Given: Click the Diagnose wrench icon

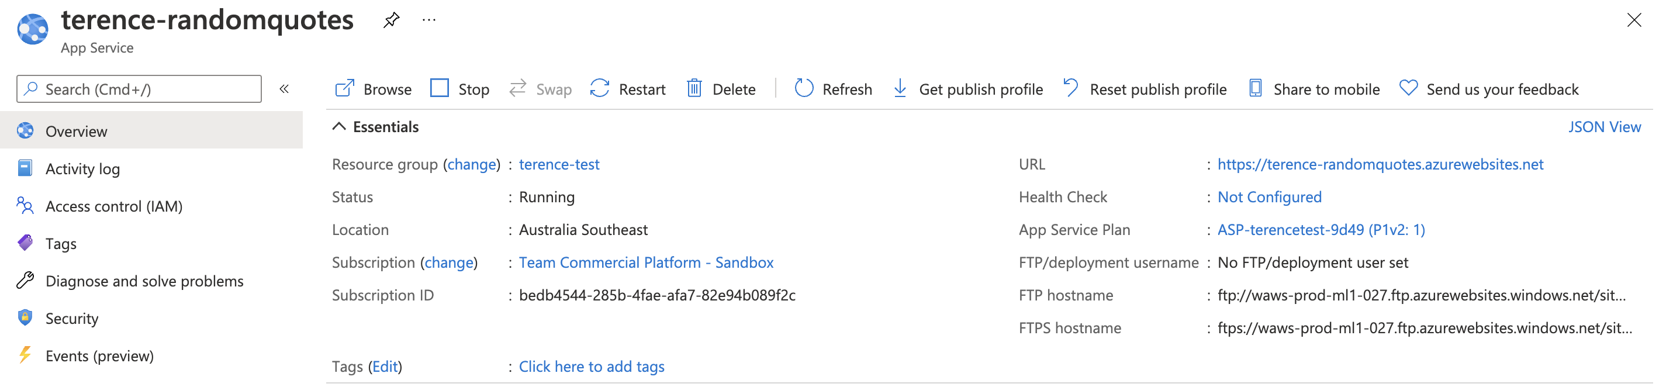Looking at the screenshot, I should [x=25, y=281].
